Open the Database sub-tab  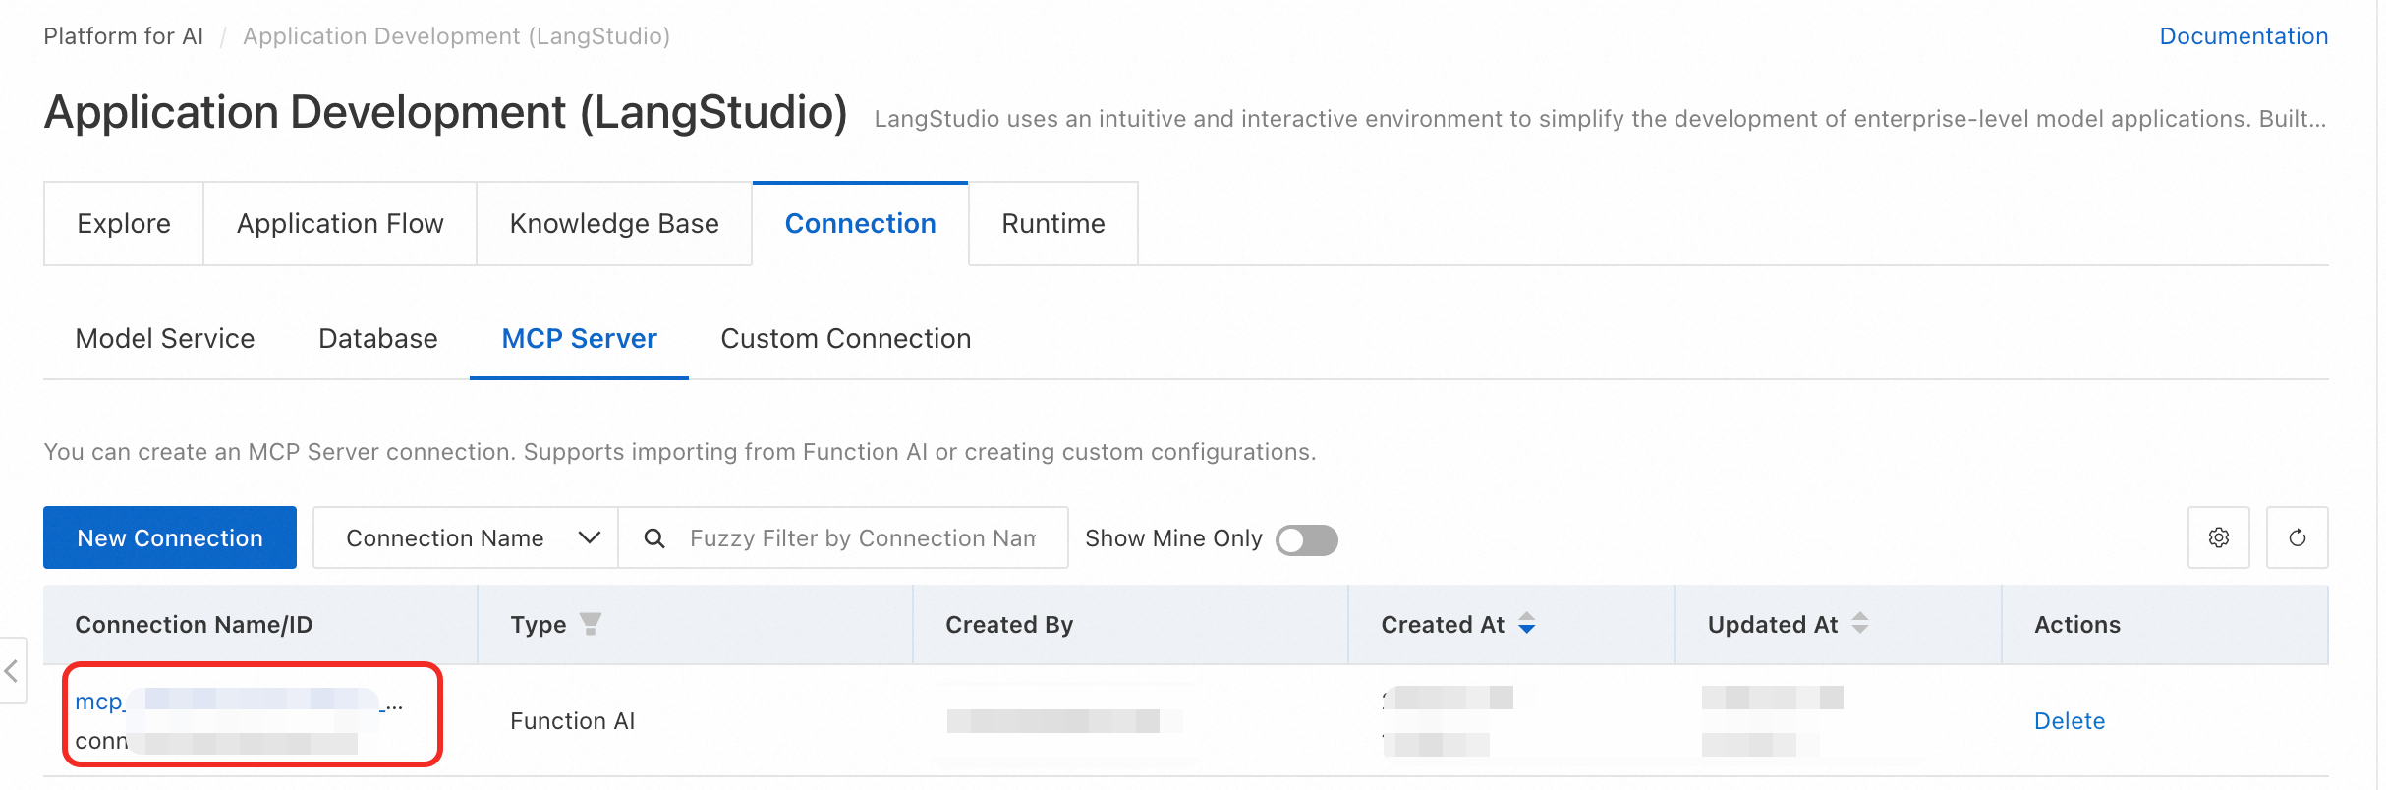click(378, 339)
